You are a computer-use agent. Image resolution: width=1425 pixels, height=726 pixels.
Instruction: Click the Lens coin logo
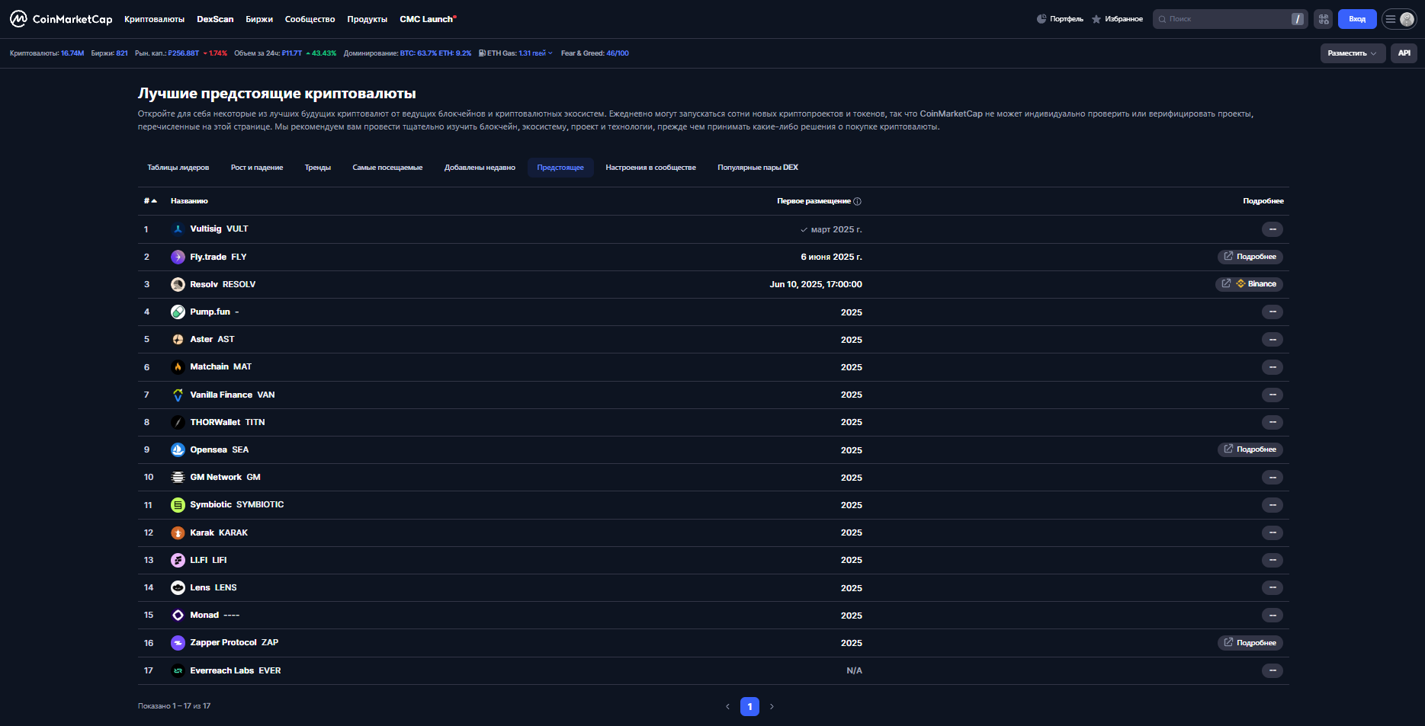tap(178, 587)
